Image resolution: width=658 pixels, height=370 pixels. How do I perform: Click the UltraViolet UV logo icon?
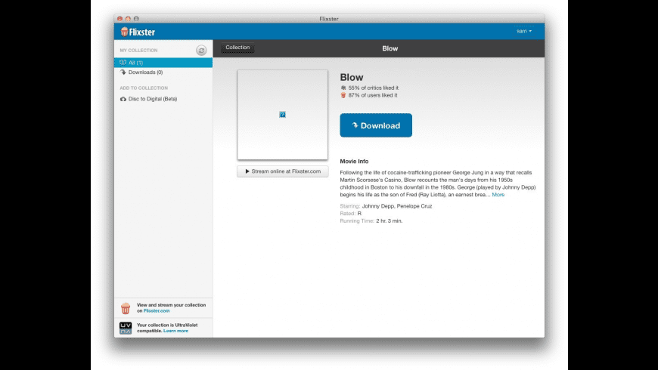pyautogui.click(x=126, y=328)
